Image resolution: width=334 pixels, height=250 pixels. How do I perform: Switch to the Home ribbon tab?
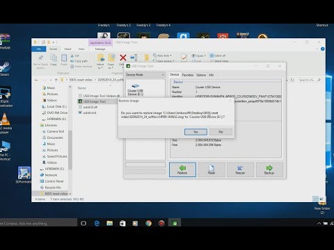tap(53, 49)
